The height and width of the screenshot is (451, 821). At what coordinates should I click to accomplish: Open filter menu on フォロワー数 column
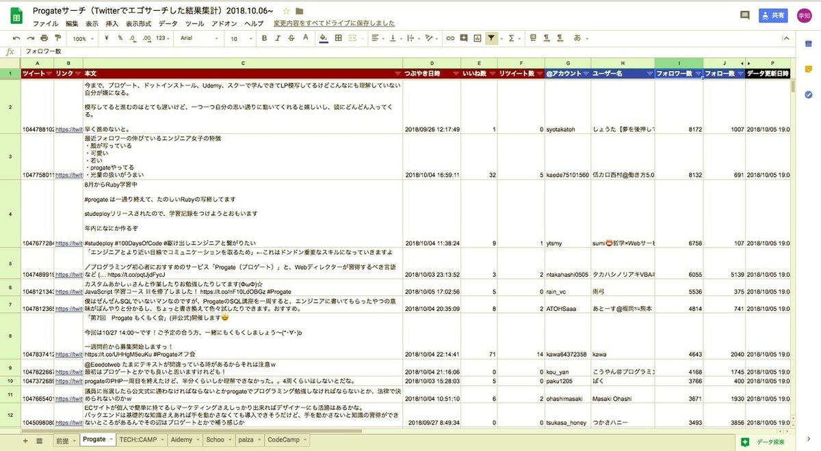[697, 73]
